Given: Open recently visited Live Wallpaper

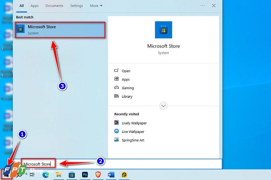Looking at the screenshot, I should click(129, 131).
